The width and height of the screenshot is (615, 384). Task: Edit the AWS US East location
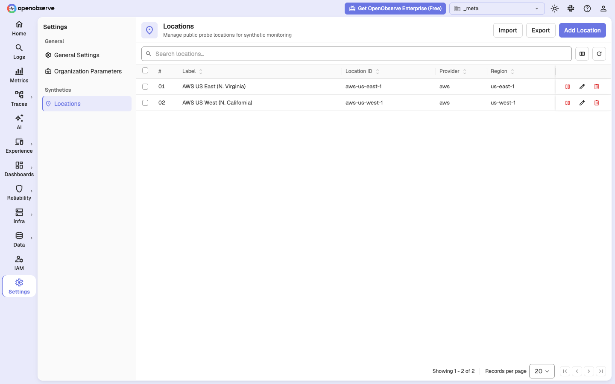point(582,87)
